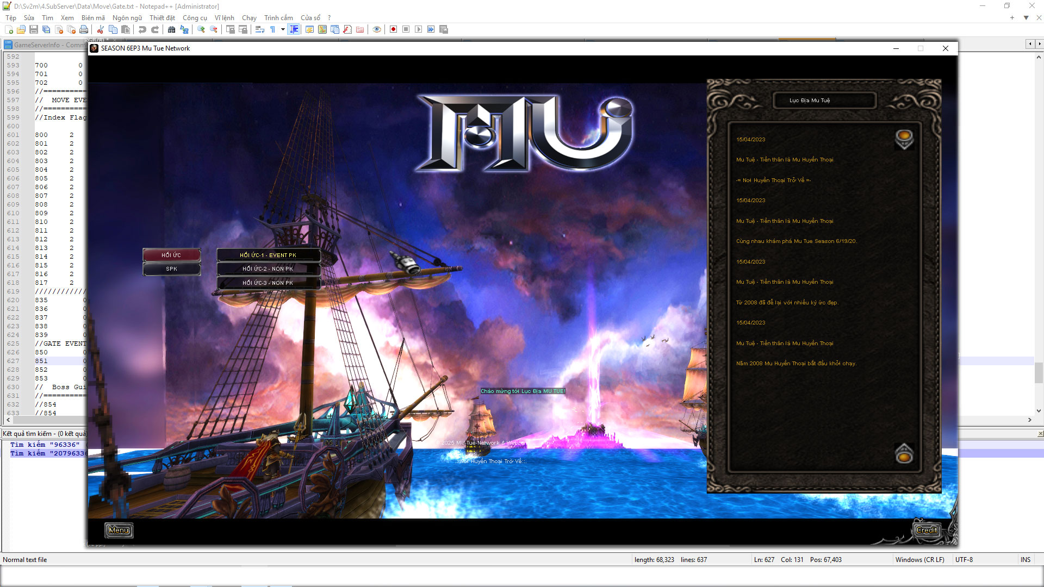Click the Copy icon in the toolbar

tap(113, 29)
